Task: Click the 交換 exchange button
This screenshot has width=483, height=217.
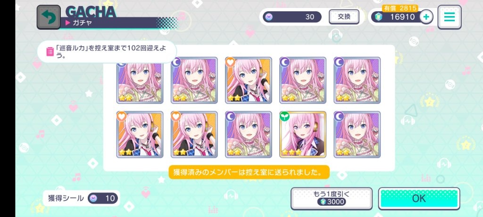Action: [344, 17]
